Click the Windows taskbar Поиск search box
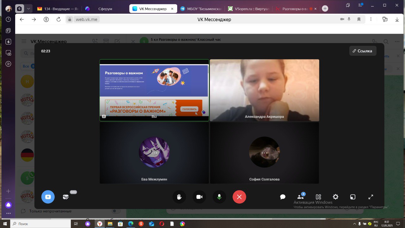 40,224
